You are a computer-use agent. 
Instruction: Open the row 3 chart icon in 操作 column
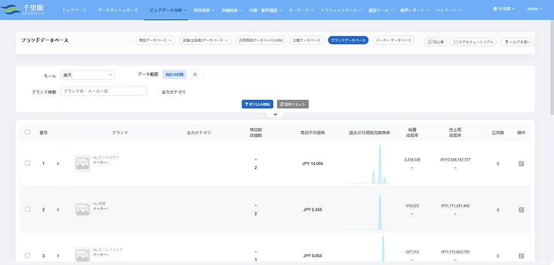click(x=521, y=256)
